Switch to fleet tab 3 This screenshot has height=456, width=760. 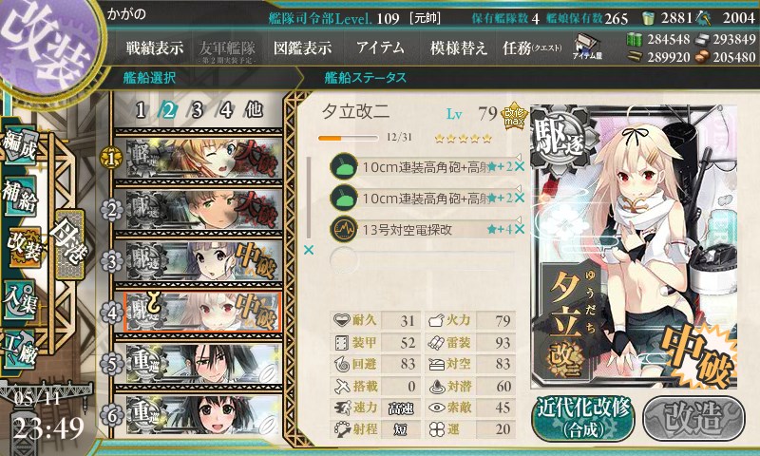coord(197,110)
